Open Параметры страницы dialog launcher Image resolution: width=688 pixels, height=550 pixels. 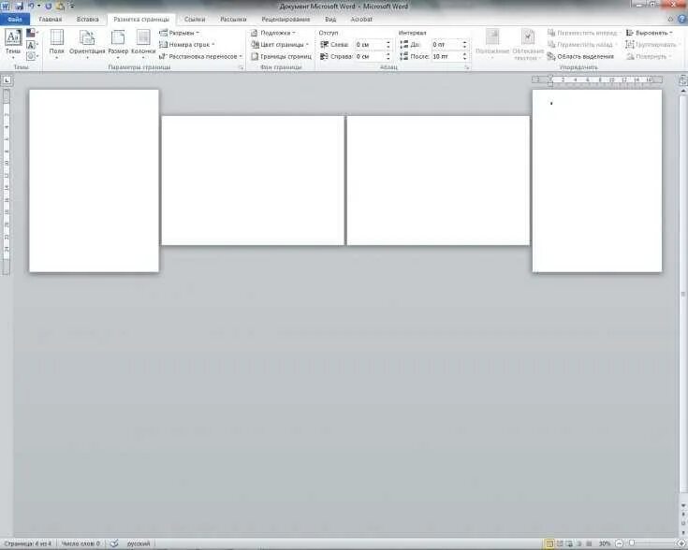[241, 67]
